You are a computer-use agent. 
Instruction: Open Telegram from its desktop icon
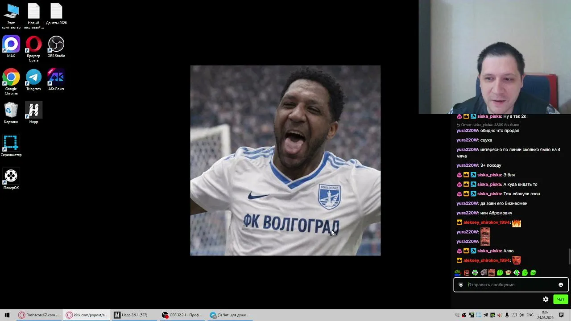[x=33, y=80]
